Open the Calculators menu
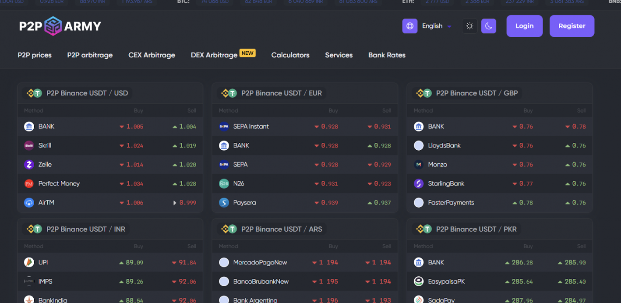The height and width of the screenshot is (303, 621). (290, 55)
